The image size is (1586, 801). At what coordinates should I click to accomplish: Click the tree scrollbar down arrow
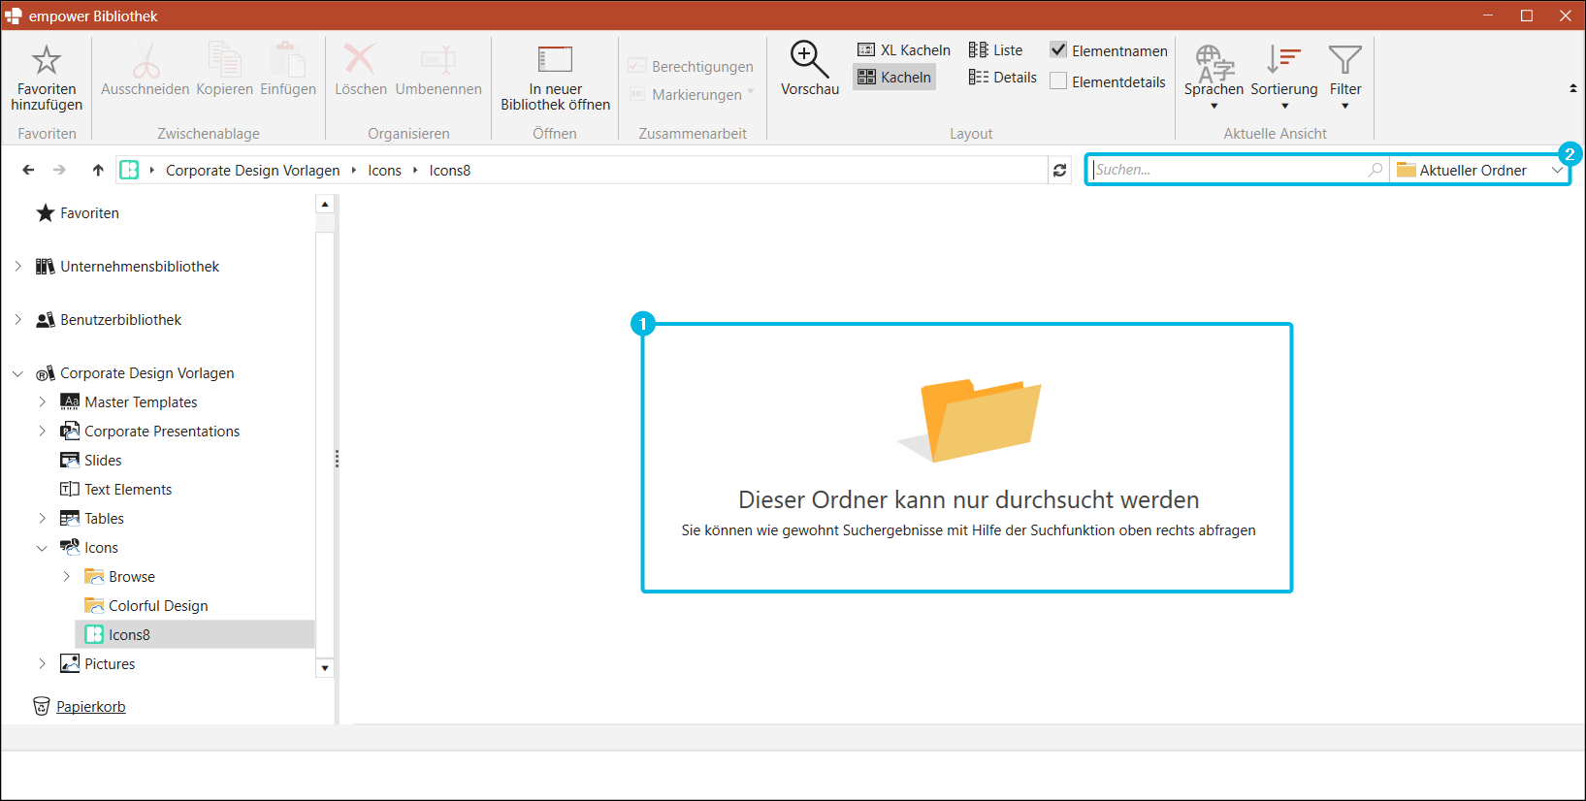click(x=325, y=668)
